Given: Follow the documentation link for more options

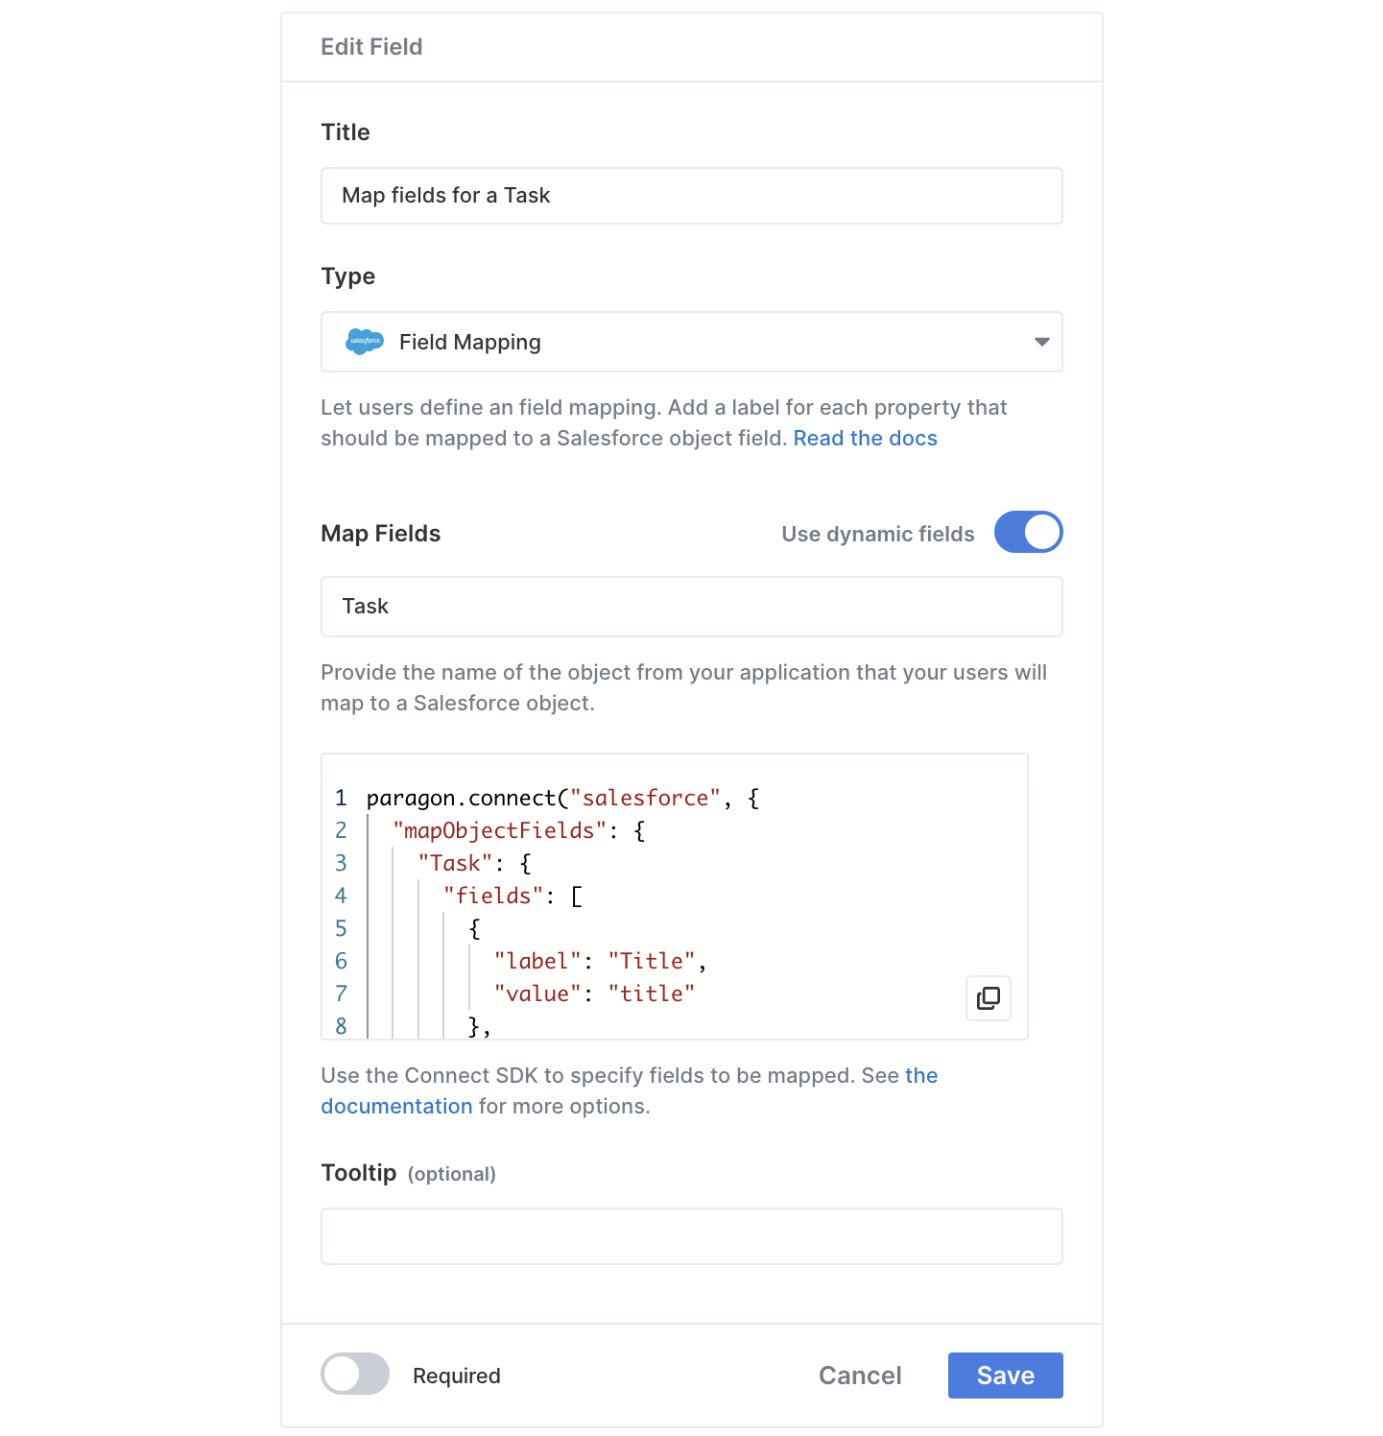Looking at the screenshot, I should pyautogui.click(x=396, y=1106).
